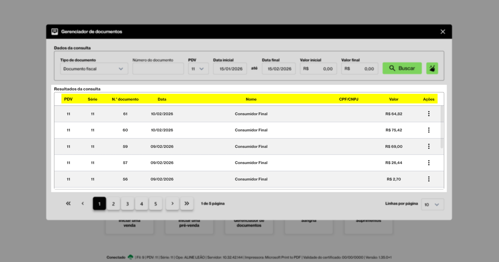This screenshot has width=499, height=262.
Task: Jump to the last page of results
Action: 187,203
